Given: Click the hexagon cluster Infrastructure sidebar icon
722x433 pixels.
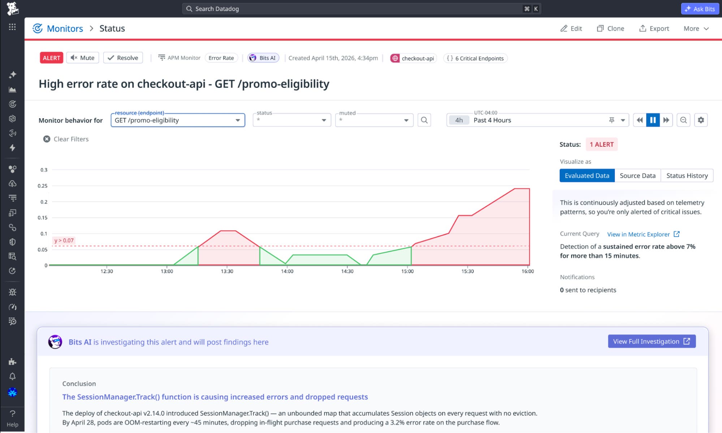Looking at the screenshot, I should tap(12, 169).
